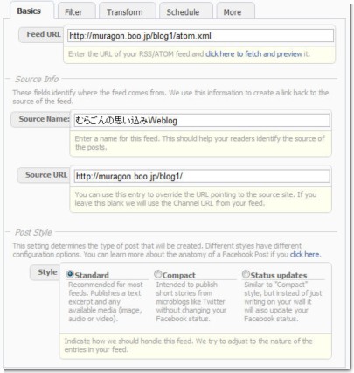
Task: Follow the 'click here to fetch and preview' link
Action: 253,54
